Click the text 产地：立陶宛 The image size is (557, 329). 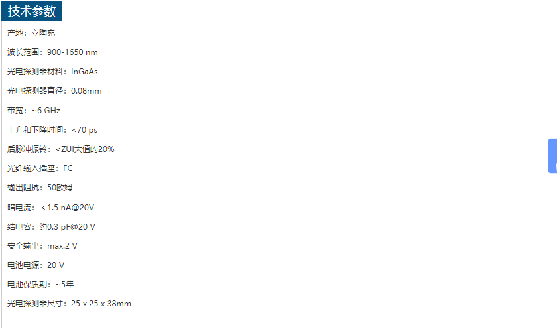31,33
